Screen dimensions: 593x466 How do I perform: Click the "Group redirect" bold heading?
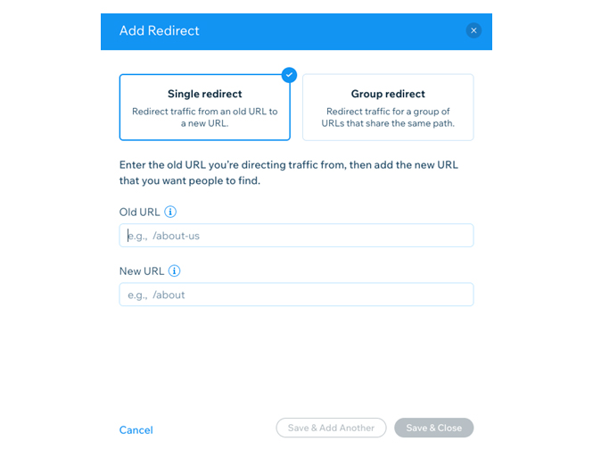pos(388,94)
